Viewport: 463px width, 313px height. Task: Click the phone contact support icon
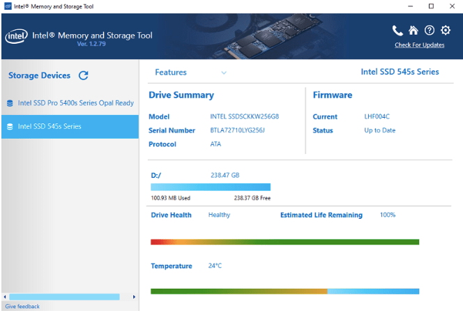(x=397, y=31)
